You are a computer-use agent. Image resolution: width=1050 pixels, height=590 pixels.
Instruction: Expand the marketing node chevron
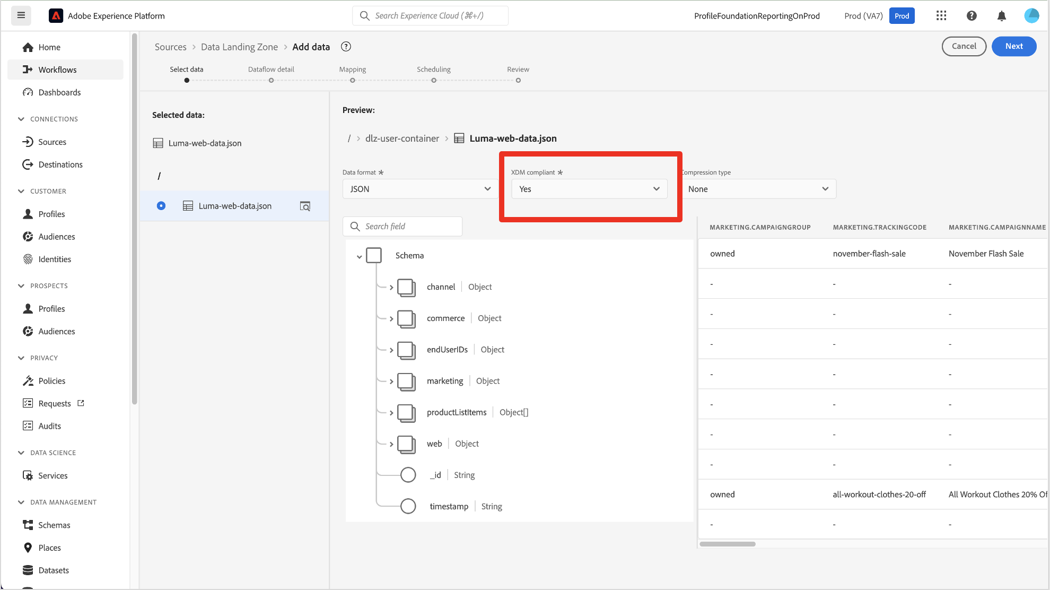pyautogui.click(x=391, y=381)
